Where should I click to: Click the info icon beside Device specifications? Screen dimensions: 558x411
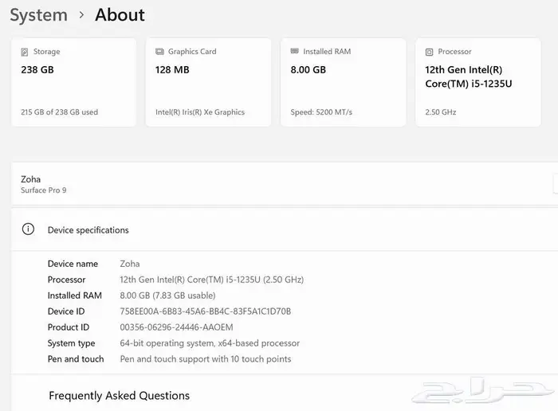[29, 229]
